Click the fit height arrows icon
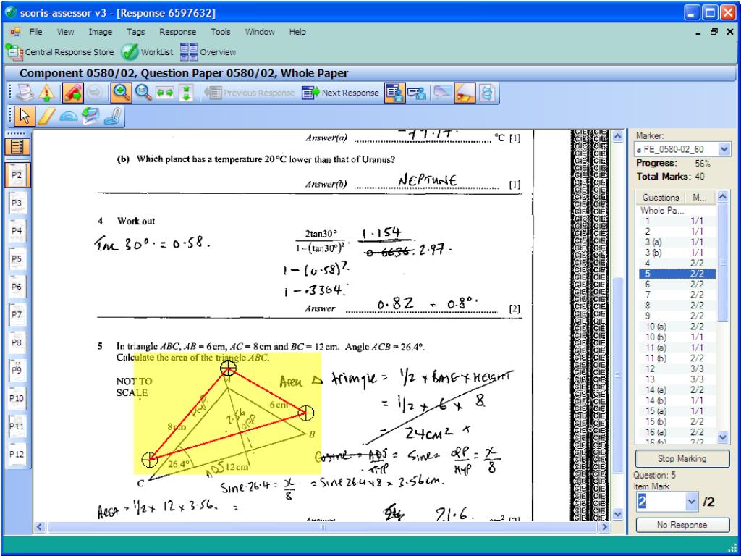 pyautogui.click(x=186, y=93)
